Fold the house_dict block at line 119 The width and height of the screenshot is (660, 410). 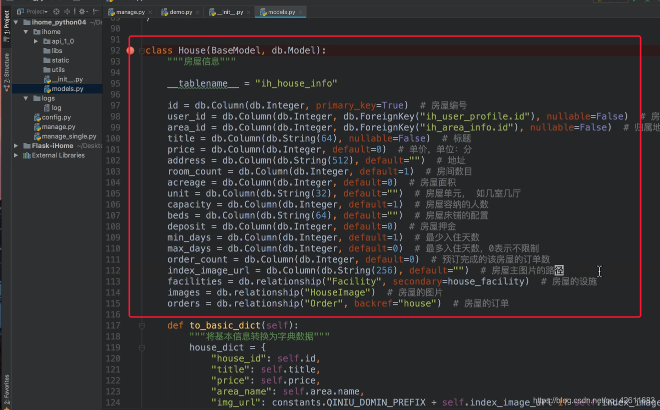pos(142,347)
